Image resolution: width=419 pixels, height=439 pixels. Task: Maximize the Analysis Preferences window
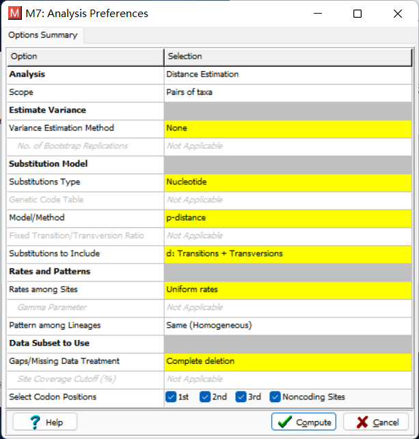tap(357, 14)
